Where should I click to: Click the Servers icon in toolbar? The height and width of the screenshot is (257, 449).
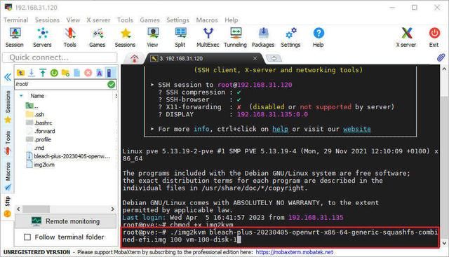(42, 37)
